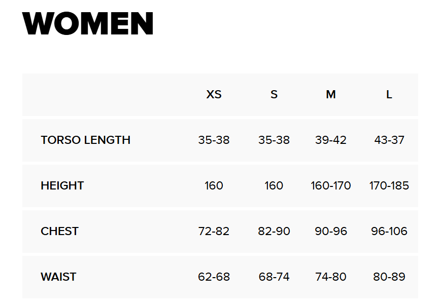440x305 pixels.
Task: Select the CHEST row label
Action: click(59, 232)
